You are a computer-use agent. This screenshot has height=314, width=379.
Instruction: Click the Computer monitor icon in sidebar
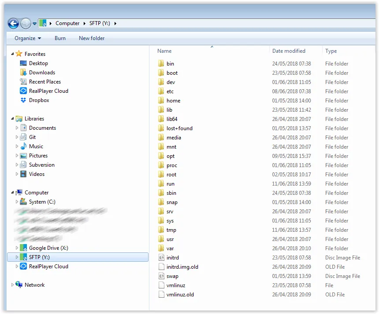(19, 192)
